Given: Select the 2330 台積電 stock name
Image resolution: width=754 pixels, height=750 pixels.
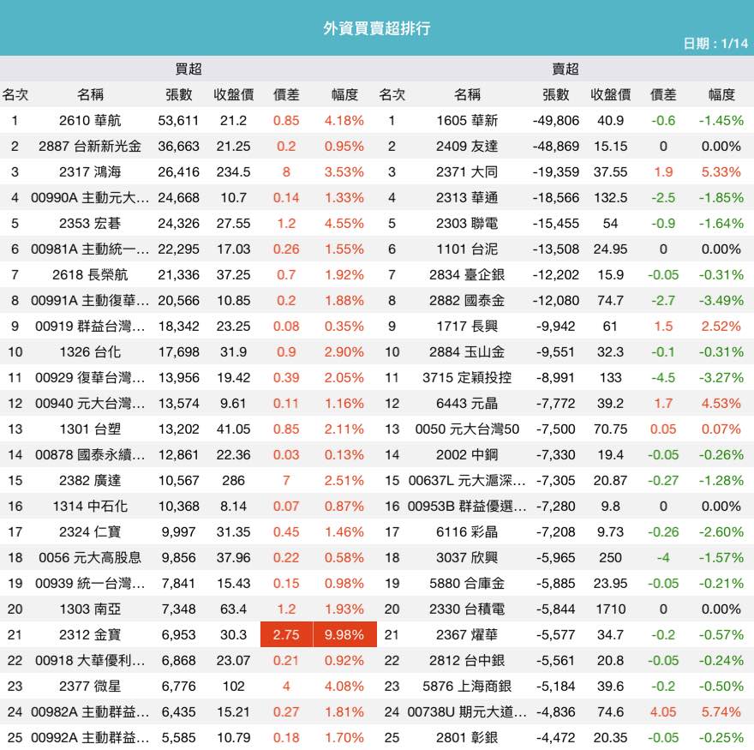Looking at the screenshot, I should 467,609.
